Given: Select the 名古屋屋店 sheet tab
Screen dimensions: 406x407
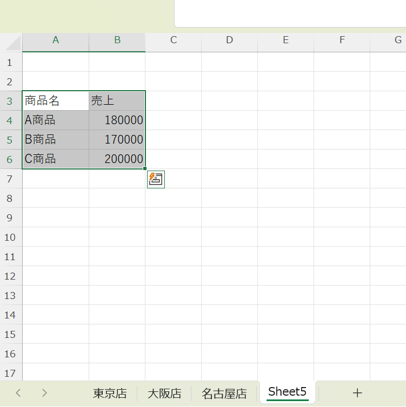Looking at the screenshot, I should coord(224,394).
